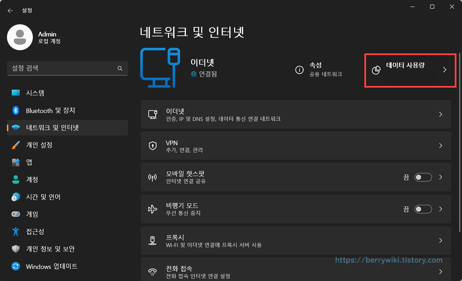Click the 시스템 monitor icon in sidebar
The height and width of the screenshot is (281, 462).
[x=15, y=93]
